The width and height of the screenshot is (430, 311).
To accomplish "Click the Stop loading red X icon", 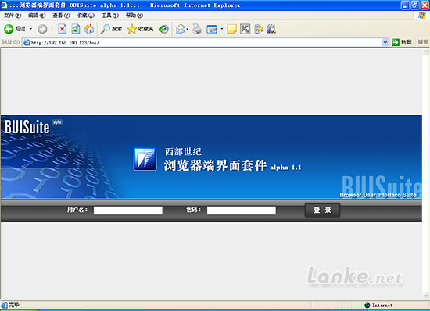I will (63, 29).
